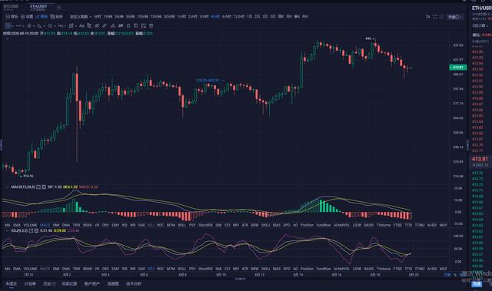Screen dimensions: 492x291
Task: Select the grid pattern drawing tool
Action: pos(71,25)
